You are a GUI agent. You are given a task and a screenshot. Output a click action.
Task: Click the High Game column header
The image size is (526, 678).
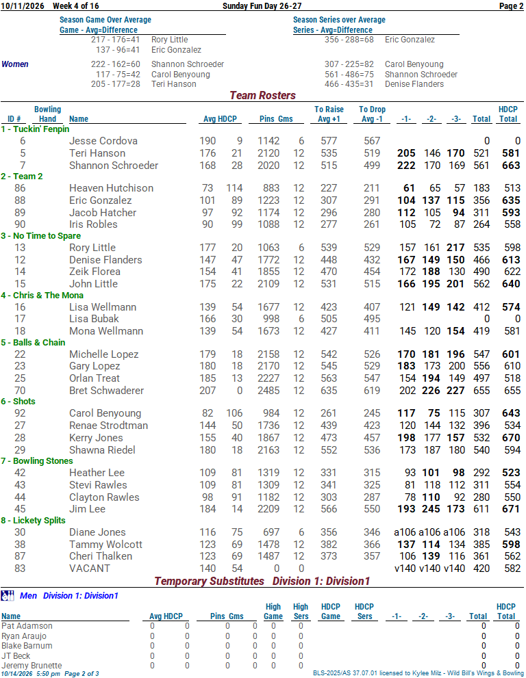273,612
